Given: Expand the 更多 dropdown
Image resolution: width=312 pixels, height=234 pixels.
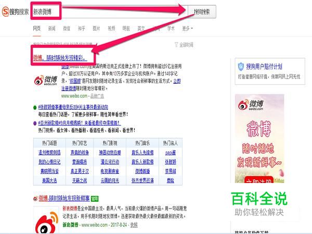Looking at the screenshot, I should (x=187, y=29).
